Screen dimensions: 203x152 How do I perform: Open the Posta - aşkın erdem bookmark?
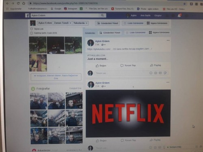coord(148,9)
